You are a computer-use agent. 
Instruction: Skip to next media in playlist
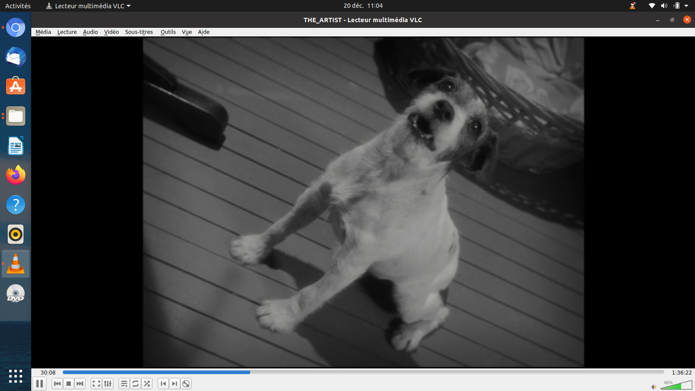(80, 384)
